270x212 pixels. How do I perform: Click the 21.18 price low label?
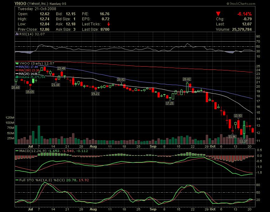click(56, 85)
